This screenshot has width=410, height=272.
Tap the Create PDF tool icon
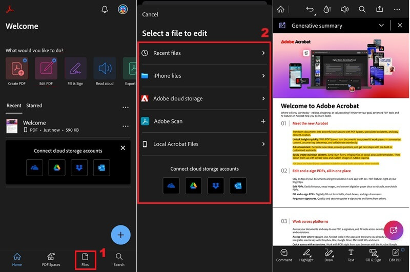click(x=17, y=69)
